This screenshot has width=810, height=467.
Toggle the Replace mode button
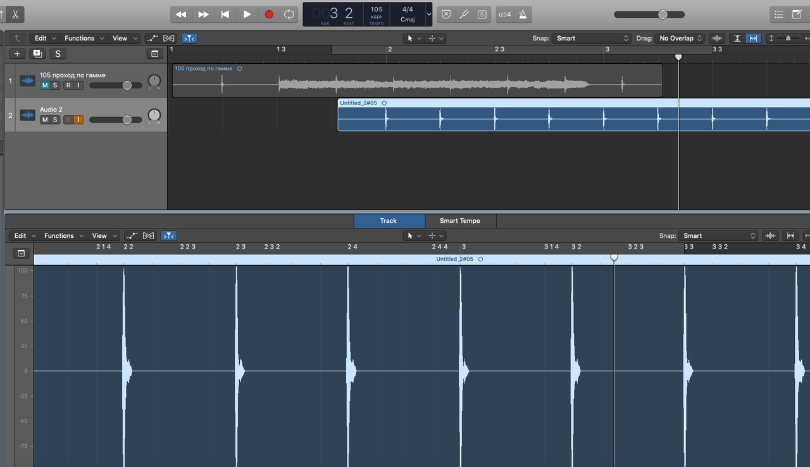[446, 14]
